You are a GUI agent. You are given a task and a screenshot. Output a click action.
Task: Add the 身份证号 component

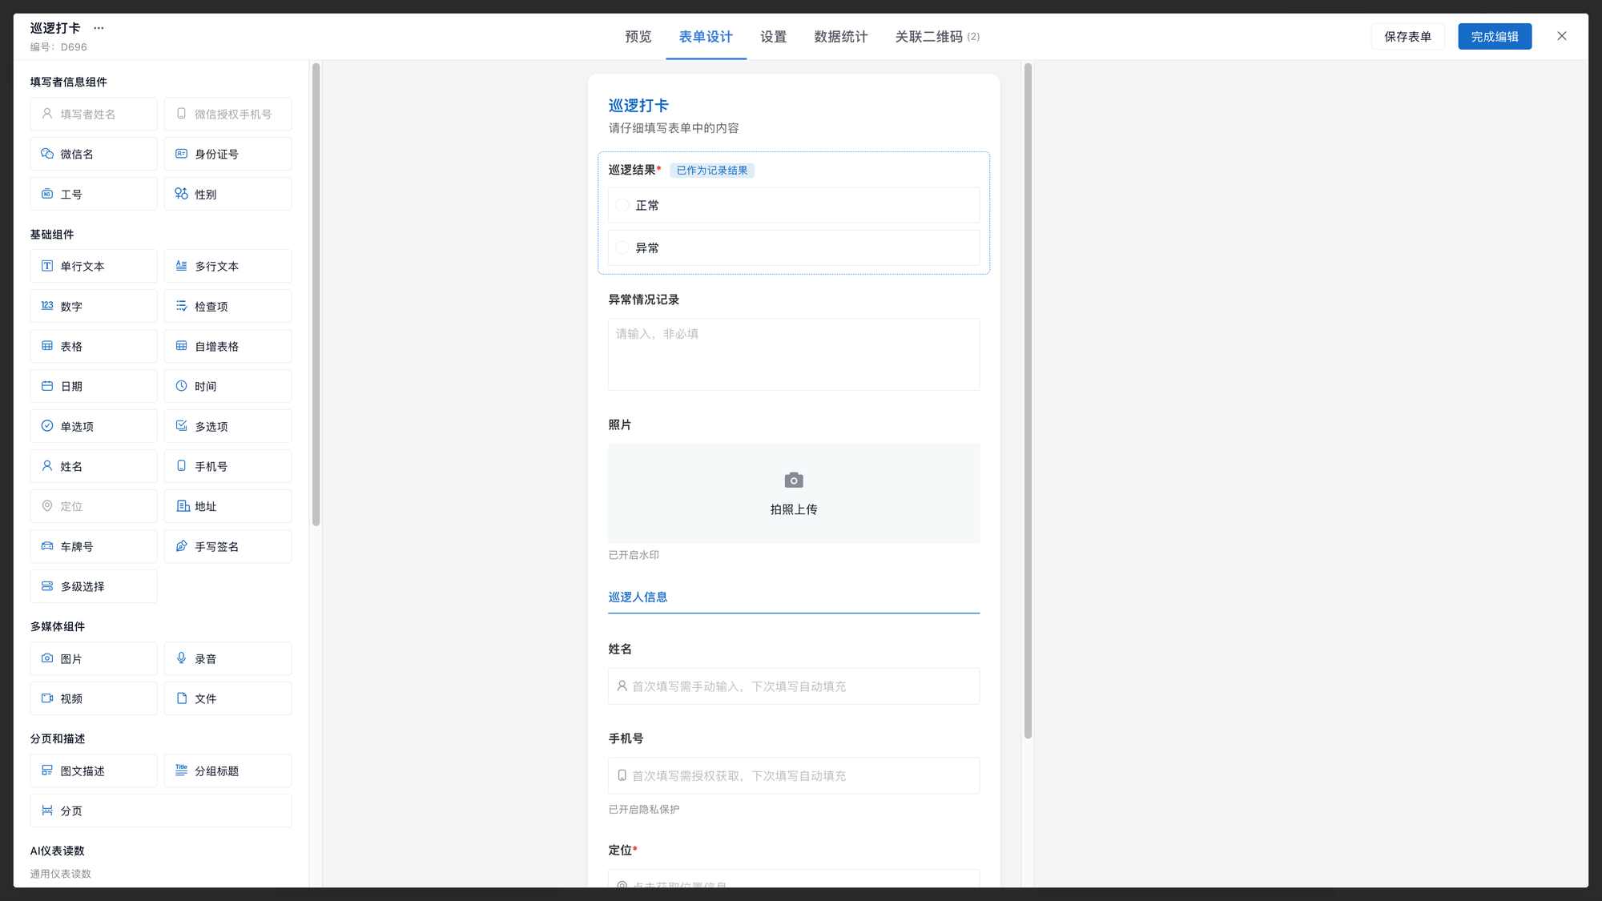click(227, 154)
